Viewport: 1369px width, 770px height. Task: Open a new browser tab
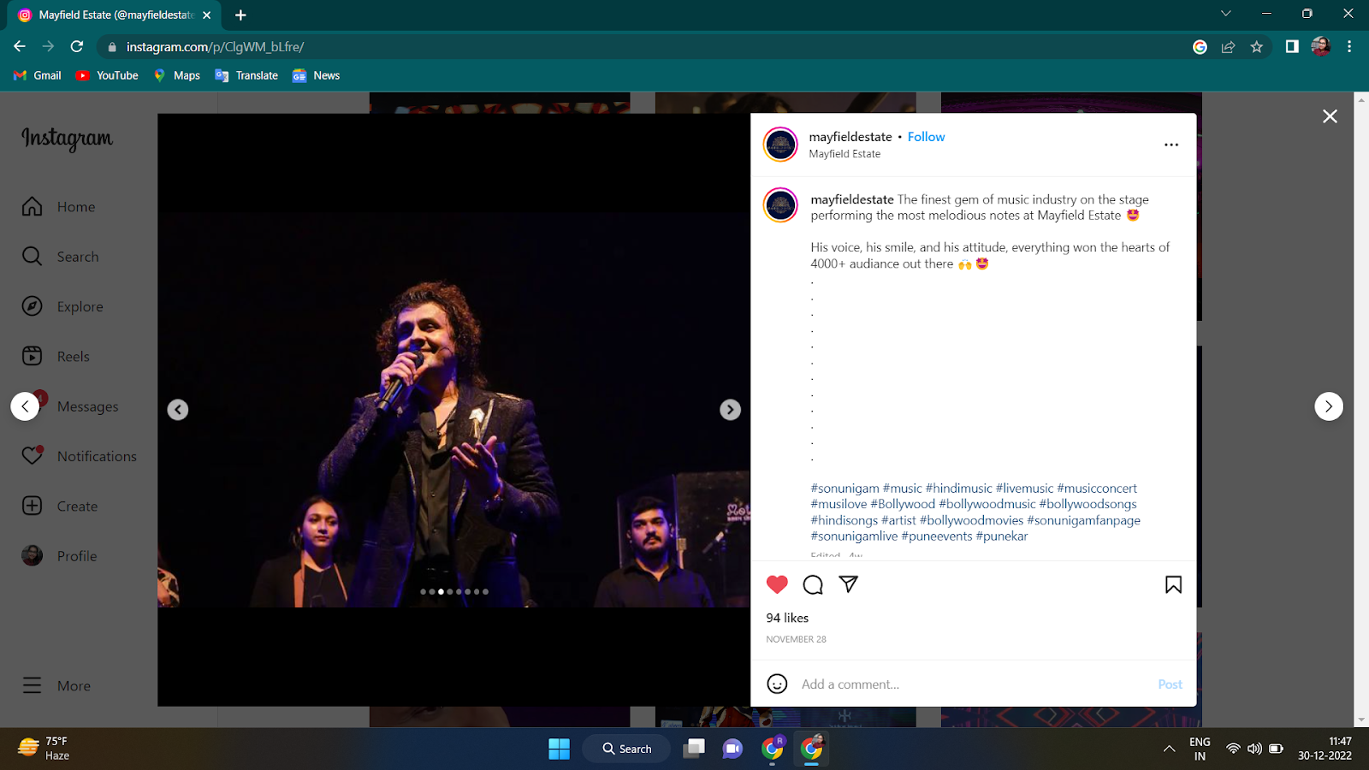[x=240, y=15]
